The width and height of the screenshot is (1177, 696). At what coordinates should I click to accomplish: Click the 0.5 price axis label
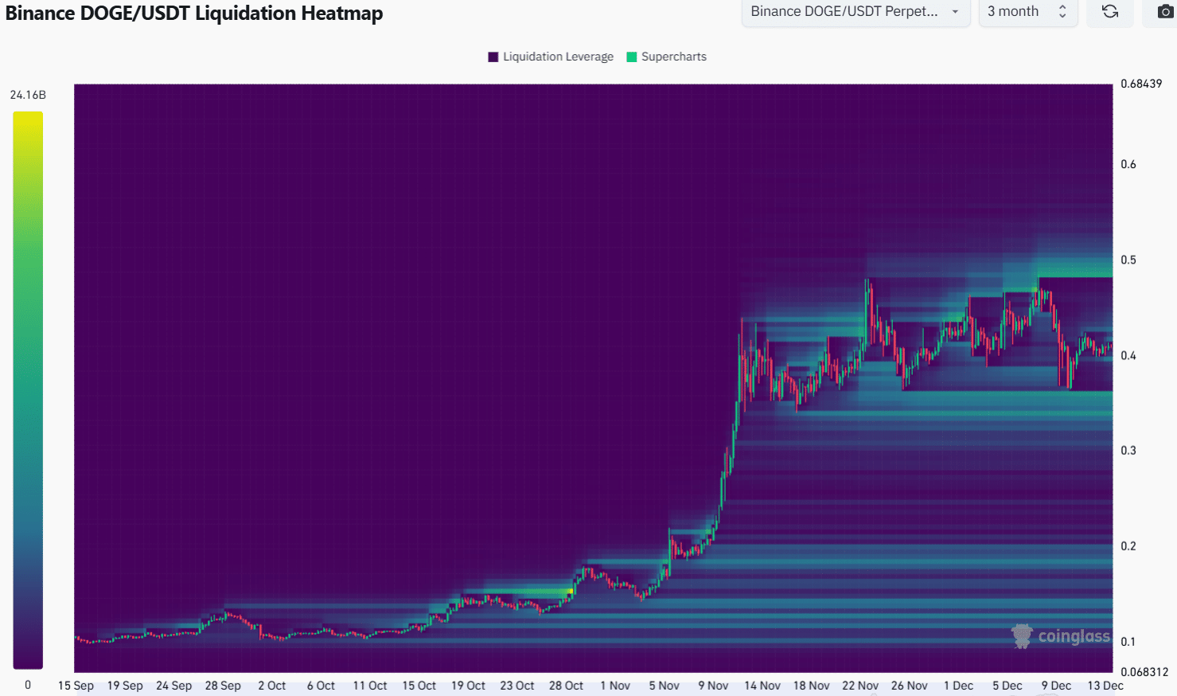1128,260
